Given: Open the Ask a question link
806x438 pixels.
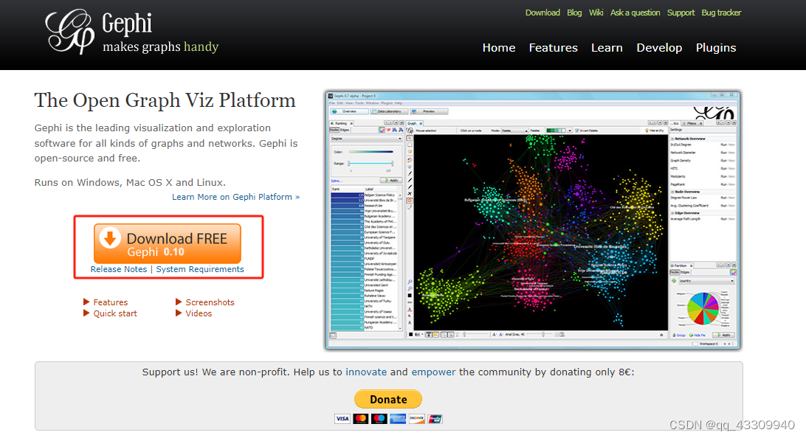Looking at the screenshot, I should click(x=635, y=13).
